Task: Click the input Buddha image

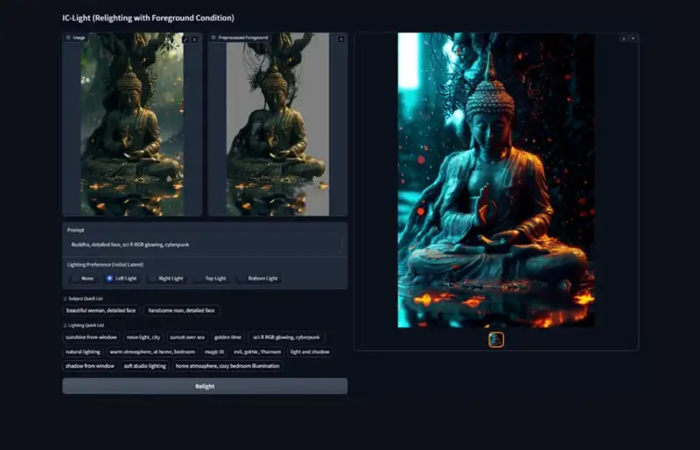Action: click(132, 124)
